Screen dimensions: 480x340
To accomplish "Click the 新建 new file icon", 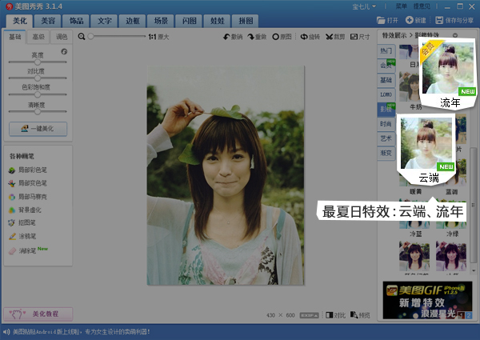I will pos(410,20).
